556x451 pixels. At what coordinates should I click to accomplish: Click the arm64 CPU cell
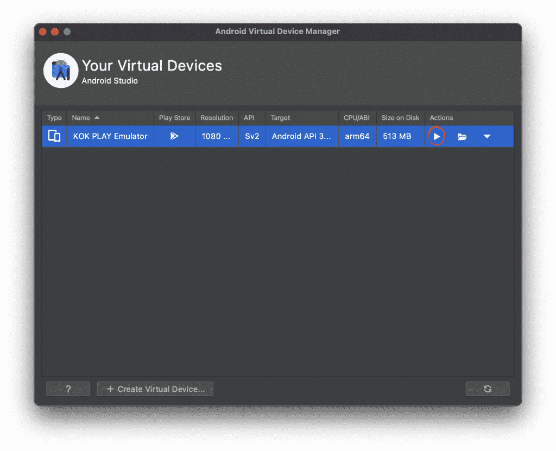pyautogui.click(x=357, y=136)
